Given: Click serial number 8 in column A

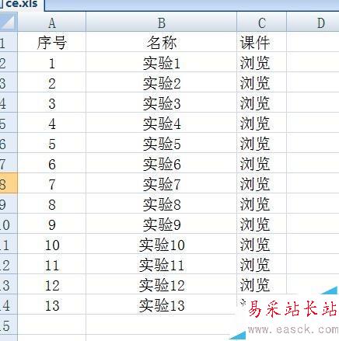Looking at the screenshot, I should pyautogui.click(x=52, y=204).
